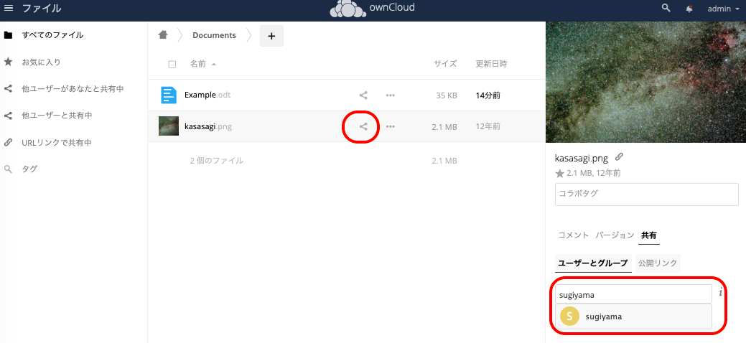Open お気に入り in the sidebar
Screen dimensions: 746x343
pos(41,62)
